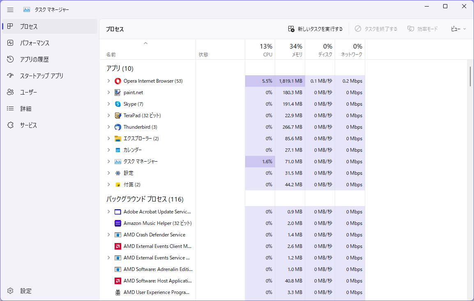474x301 pixels.
Task: Click the Adobe Acrobat Update Service icon
Action: click(x=118, y=212)
